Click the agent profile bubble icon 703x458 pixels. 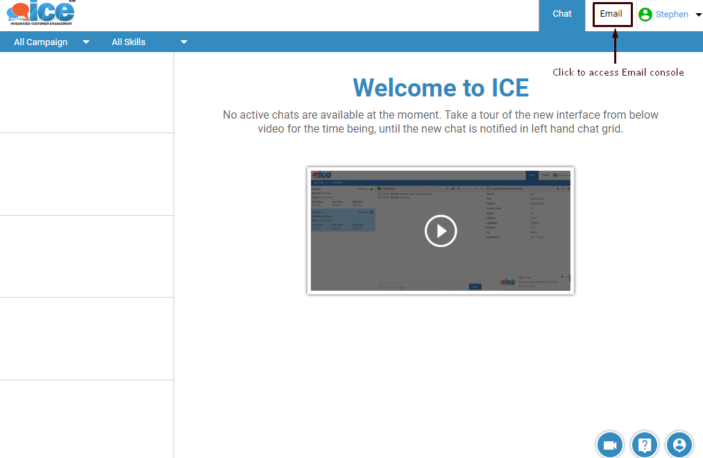pos(679,445)
